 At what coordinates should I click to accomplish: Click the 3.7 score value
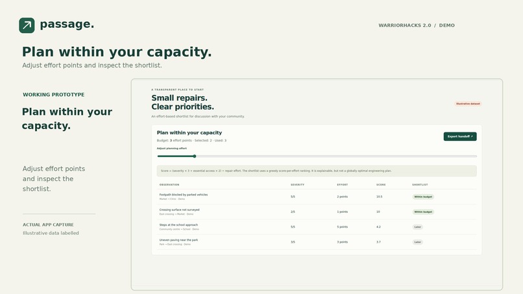(x=378, y=242)
